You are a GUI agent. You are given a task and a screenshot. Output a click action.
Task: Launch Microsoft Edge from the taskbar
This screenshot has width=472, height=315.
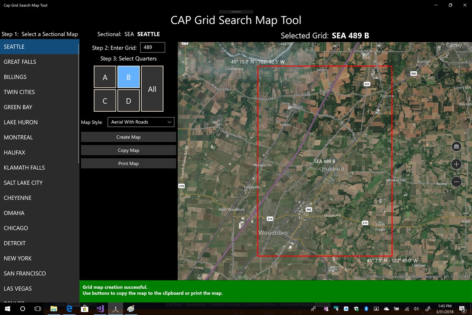coord(69,309)
